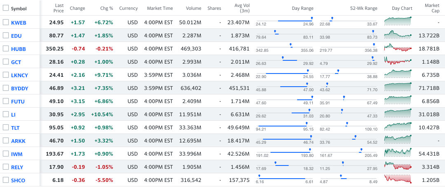Open the FUTU symbol link
445x193 pixels.
point(19,101)
